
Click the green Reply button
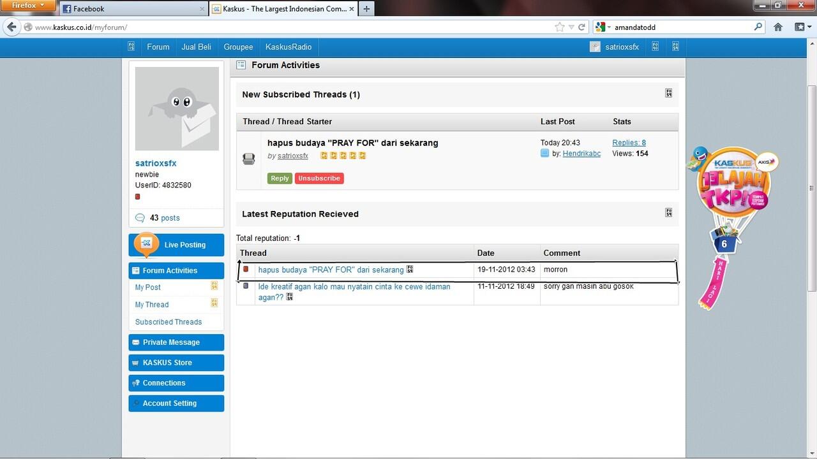[280, 178]
